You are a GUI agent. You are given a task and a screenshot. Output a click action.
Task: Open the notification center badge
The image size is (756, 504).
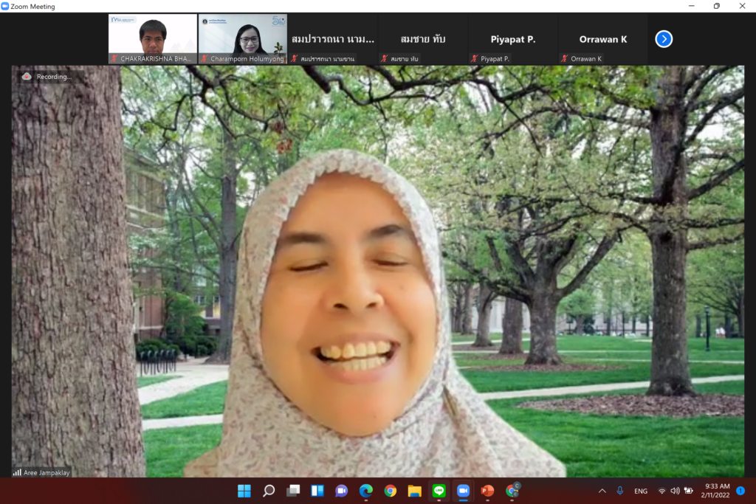pyautogui.click(x=740, y=490)
